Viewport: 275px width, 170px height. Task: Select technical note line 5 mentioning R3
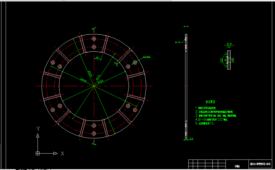point(205,123)
